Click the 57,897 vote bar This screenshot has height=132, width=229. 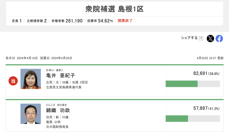pos(193,119)
